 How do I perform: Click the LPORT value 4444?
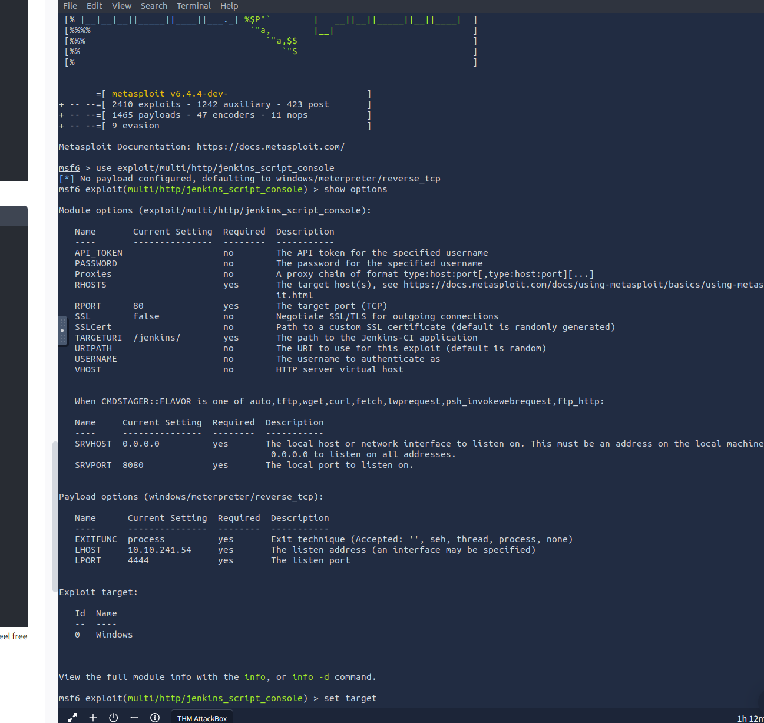tap(138, 560)
